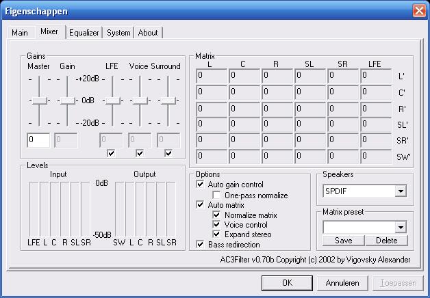The image size is (430, 298).
Task: Click the Surround gain slider handle
Action: click(x=168, y=100)
